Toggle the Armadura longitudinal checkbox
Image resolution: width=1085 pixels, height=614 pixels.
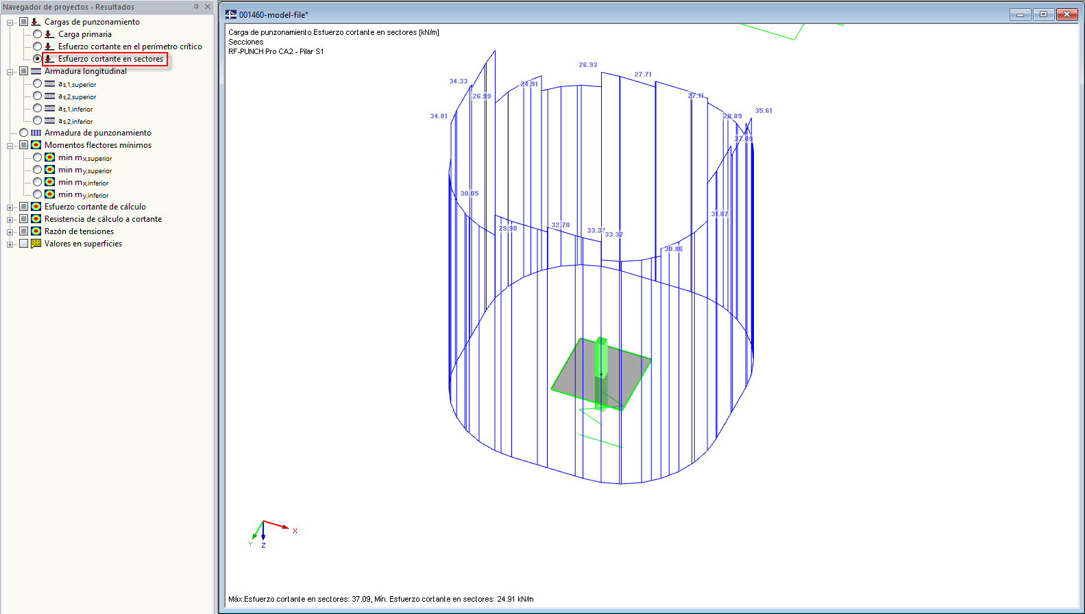(23, 71)
